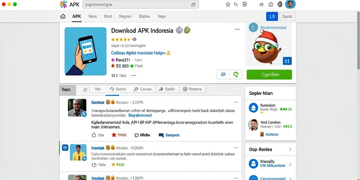Select the APK tab in navigation

click(77, 16)
